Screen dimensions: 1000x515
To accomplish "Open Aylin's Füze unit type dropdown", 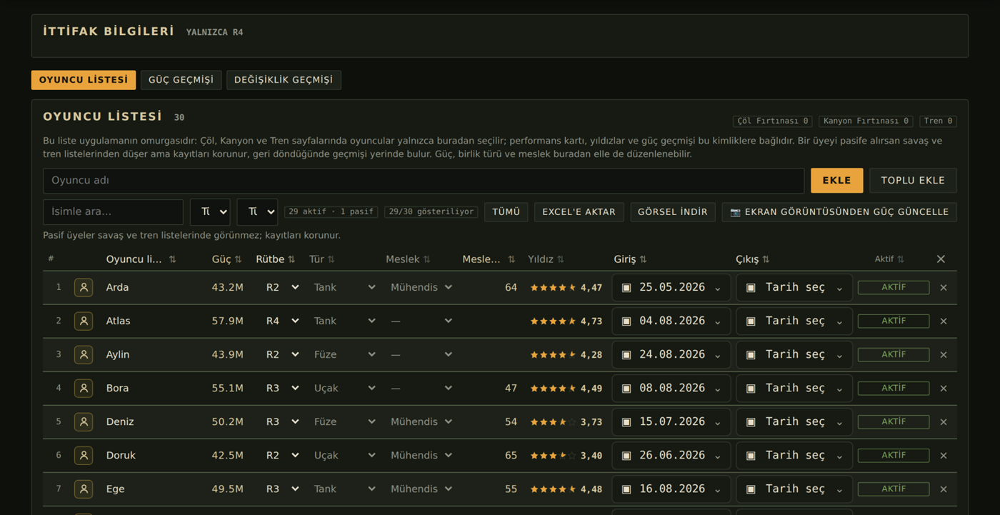I will click(x=344, y=354).
